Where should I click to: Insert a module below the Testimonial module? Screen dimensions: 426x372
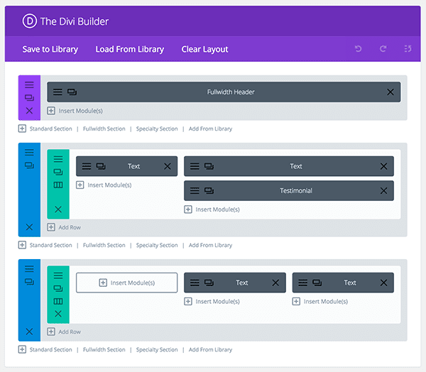212,209
